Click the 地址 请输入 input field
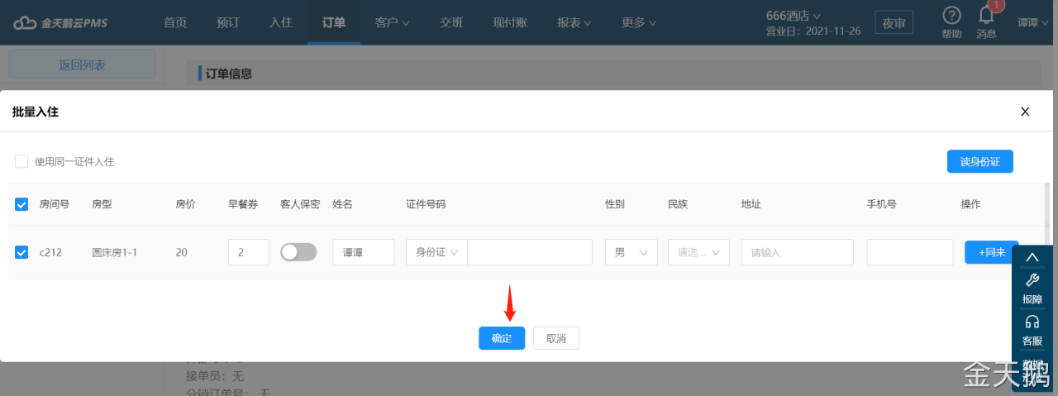 click(x=798, y=252)
